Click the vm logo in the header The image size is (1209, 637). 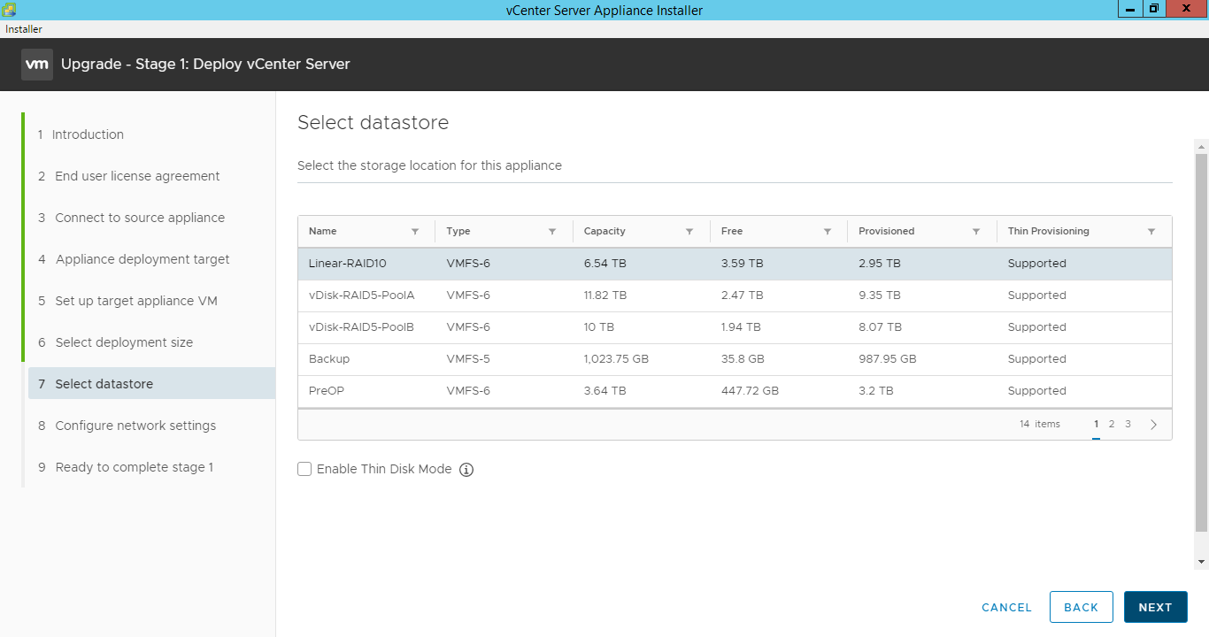pyautogui.click(x=36, y=64)
